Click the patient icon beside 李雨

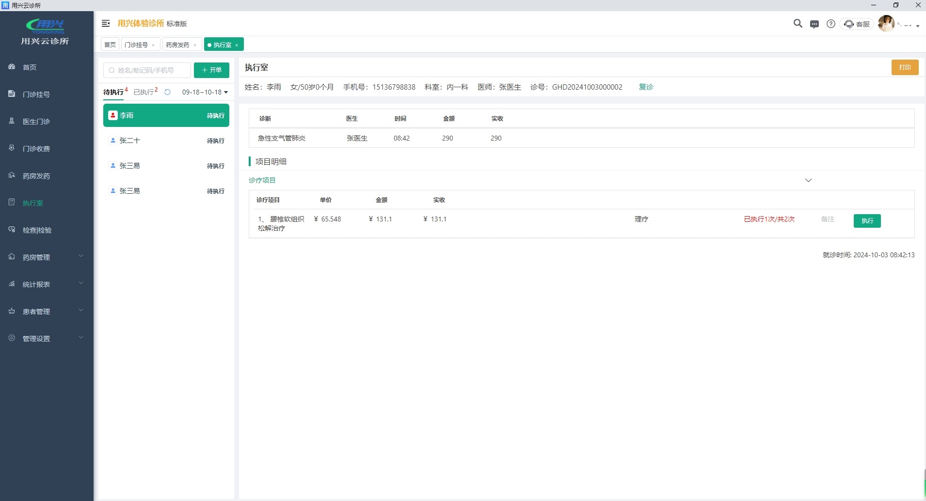click(113, 115)
